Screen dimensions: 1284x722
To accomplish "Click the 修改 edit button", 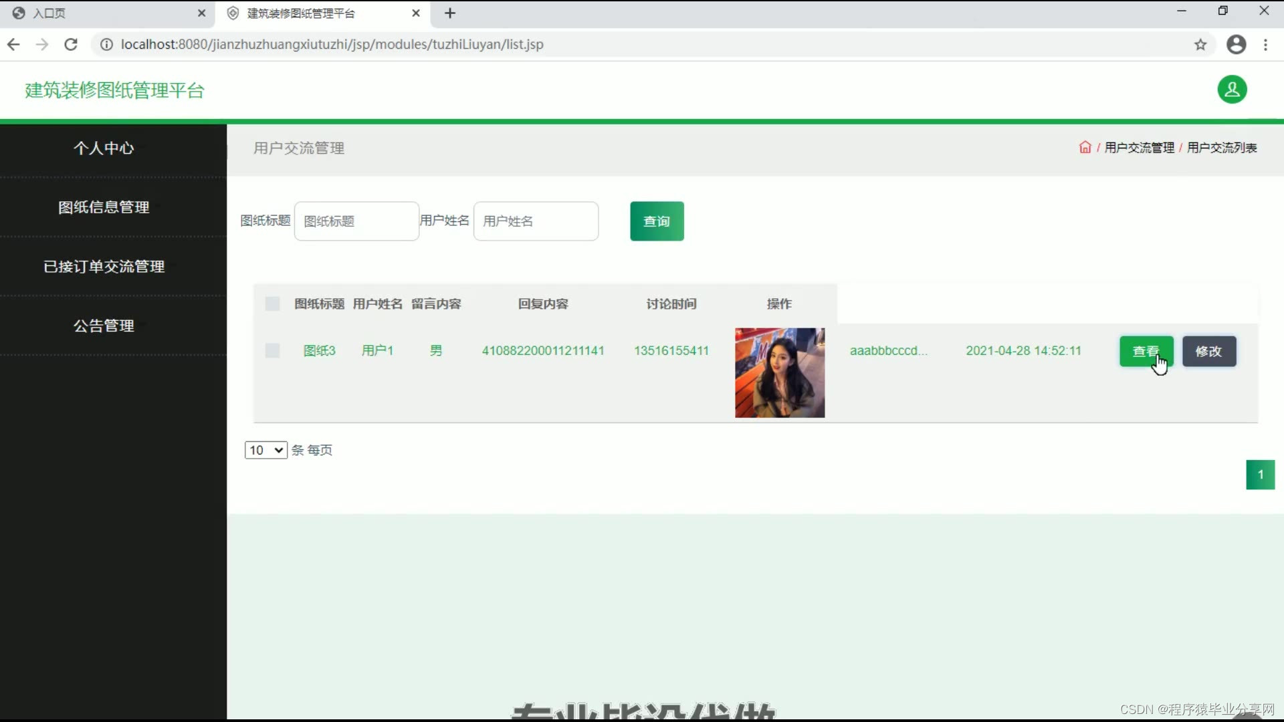I will pyautogui.click(x=1208, y=352).
